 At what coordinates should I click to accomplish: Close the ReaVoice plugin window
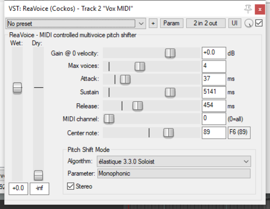coord(260,9)
